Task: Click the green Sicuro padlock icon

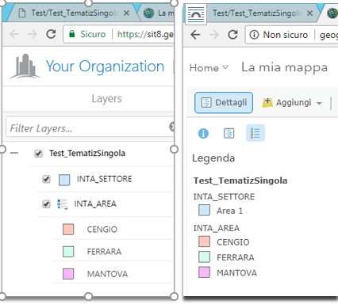Action: pyautogui.click(x=72, y=34)
